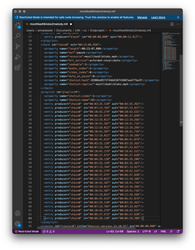Open the Run and Debug view

click(18, 57)
